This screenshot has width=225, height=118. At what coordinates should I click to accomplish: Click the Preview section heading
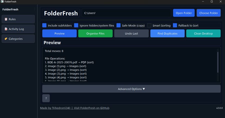tap(52, 43)
